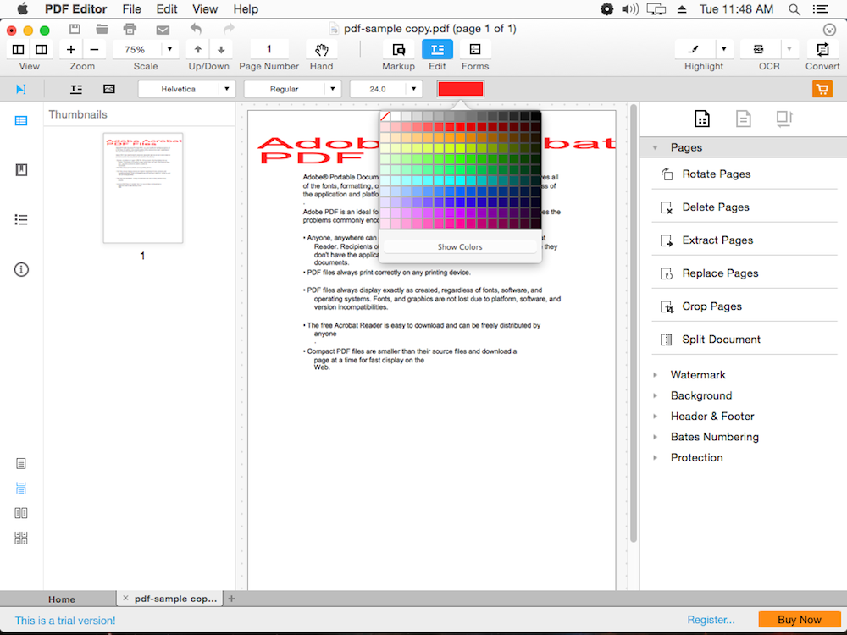
Task: Click the OCR icon
Action: [x=759, y=50]
